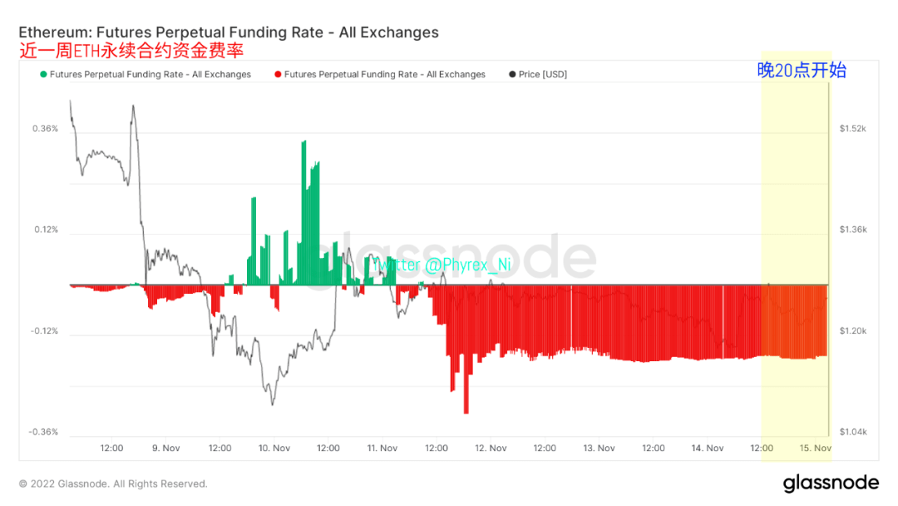Viewport: 898px width, 506px height.
Task: Click the $1.04k price axis label
Action: pyautogui.click(x=853, y=432)
